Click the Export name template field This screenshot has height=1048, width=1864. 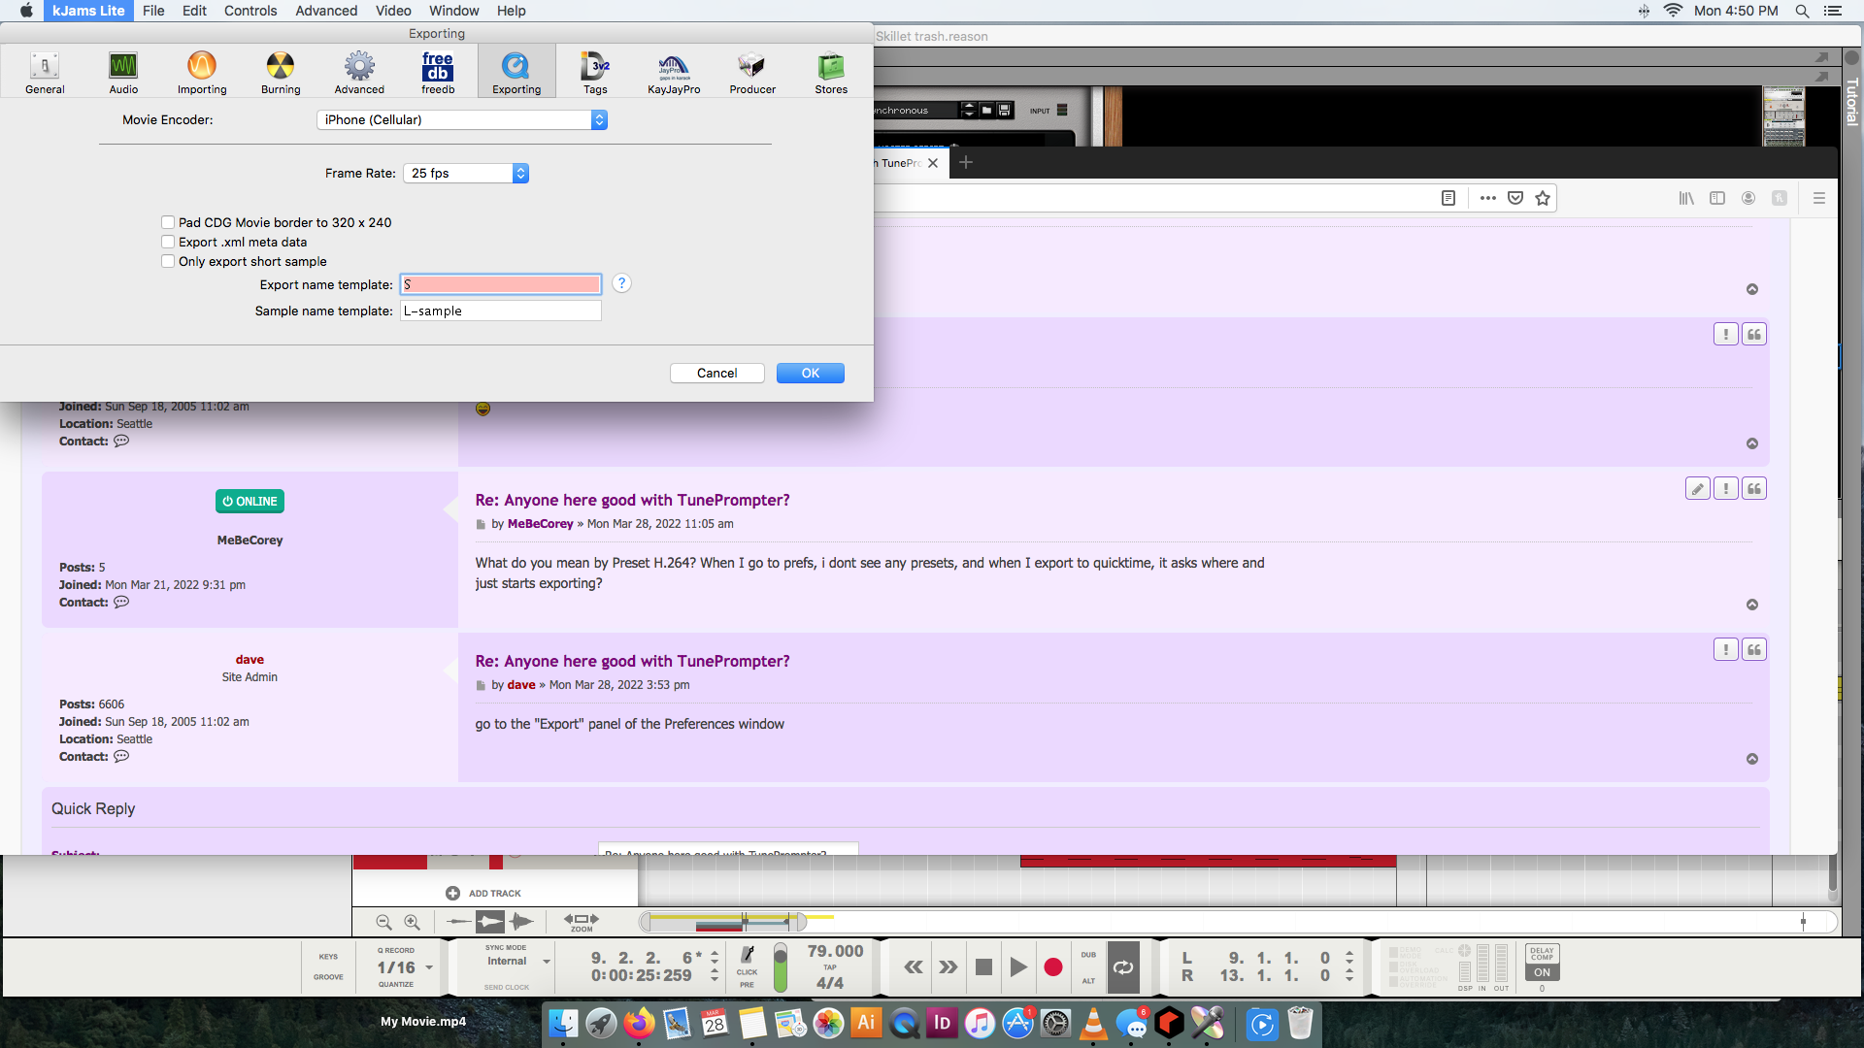click(501, 284)
